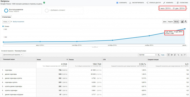
Task: Click help icon next to Клики column
Action: (x=42, y=59)
